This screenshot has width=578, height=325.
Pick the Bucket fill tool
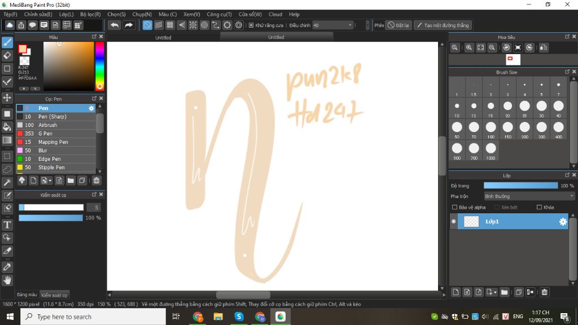pyautogui.click(x=7, y=127)
